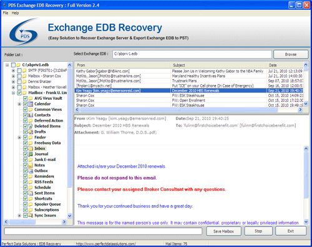Sort emails by Date column header
The image size is (312, 247).
click(x=285, y=65)
